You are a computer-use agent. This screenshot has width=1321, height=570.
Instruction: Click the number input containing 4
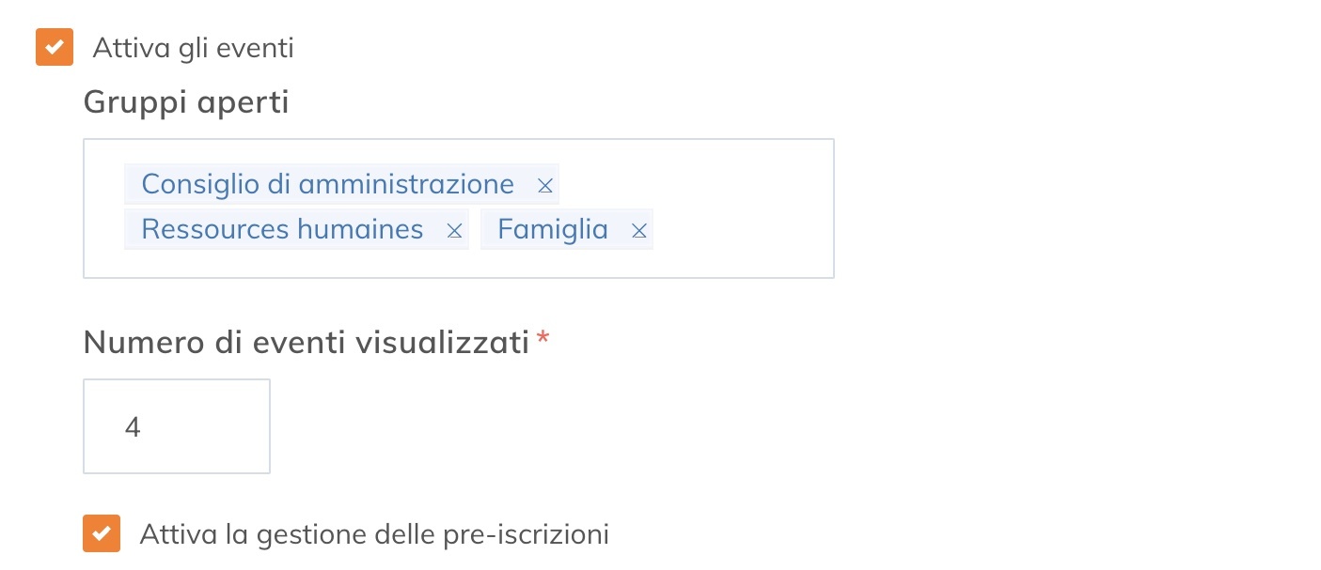click(x=177, y=425)
